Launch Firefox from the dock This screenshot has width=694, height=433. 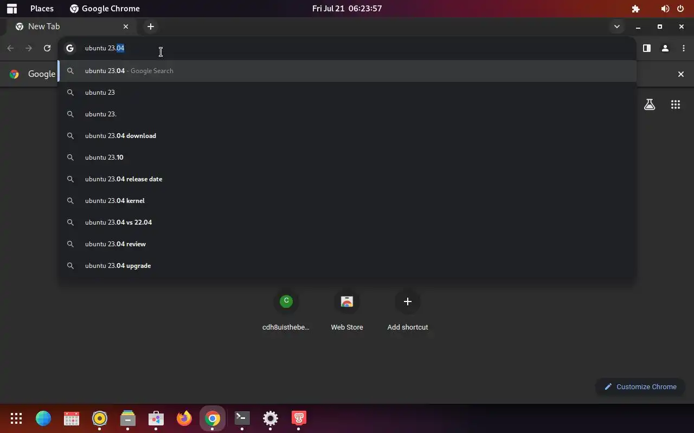[184, 418]
